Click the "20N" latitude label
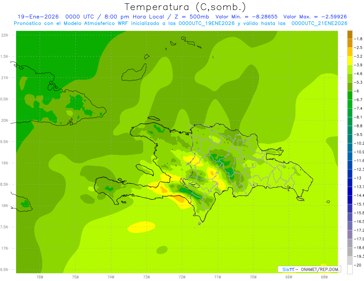Screen dimensions: 364x281 tap(5, 120)
